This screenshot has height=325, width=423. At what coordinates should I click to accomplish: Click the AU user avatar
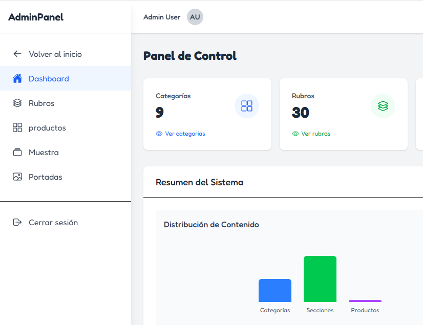pyautogui.click(x=195, y=17)
